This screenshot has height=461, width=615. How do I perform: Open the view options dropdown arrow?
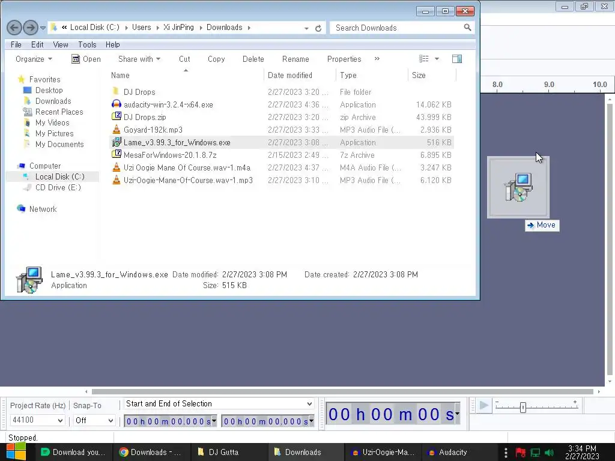click(x=437, y=59)
